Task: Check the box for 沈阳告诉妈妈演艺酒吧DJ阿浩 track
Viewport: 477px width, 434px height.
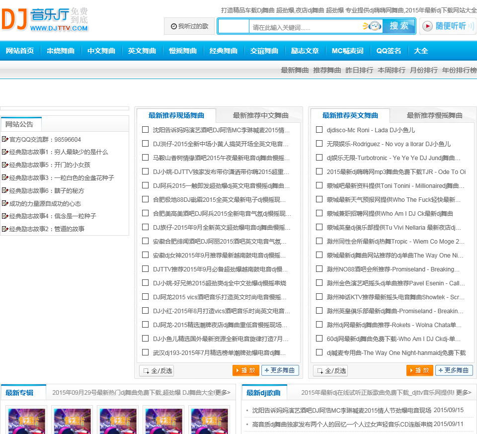Action: (x=146, y=130)
